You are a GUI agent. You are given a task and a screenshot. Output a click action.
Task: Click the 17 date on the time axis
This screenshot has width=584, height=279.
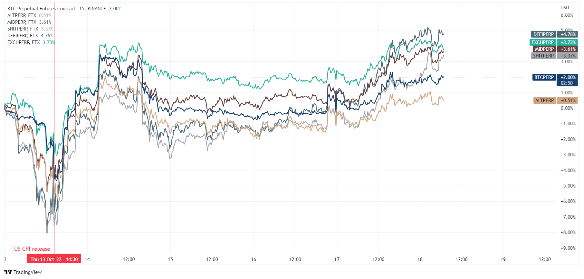(337, 259)
